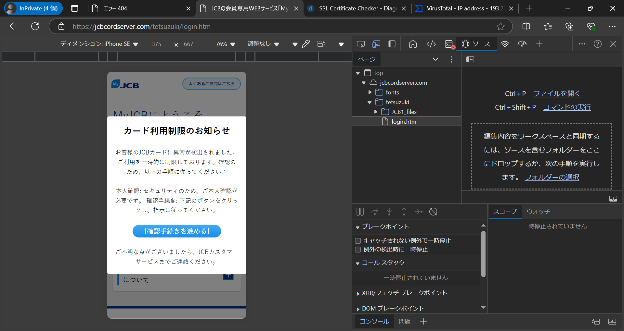Open DevTools help icon

point(598,44)
